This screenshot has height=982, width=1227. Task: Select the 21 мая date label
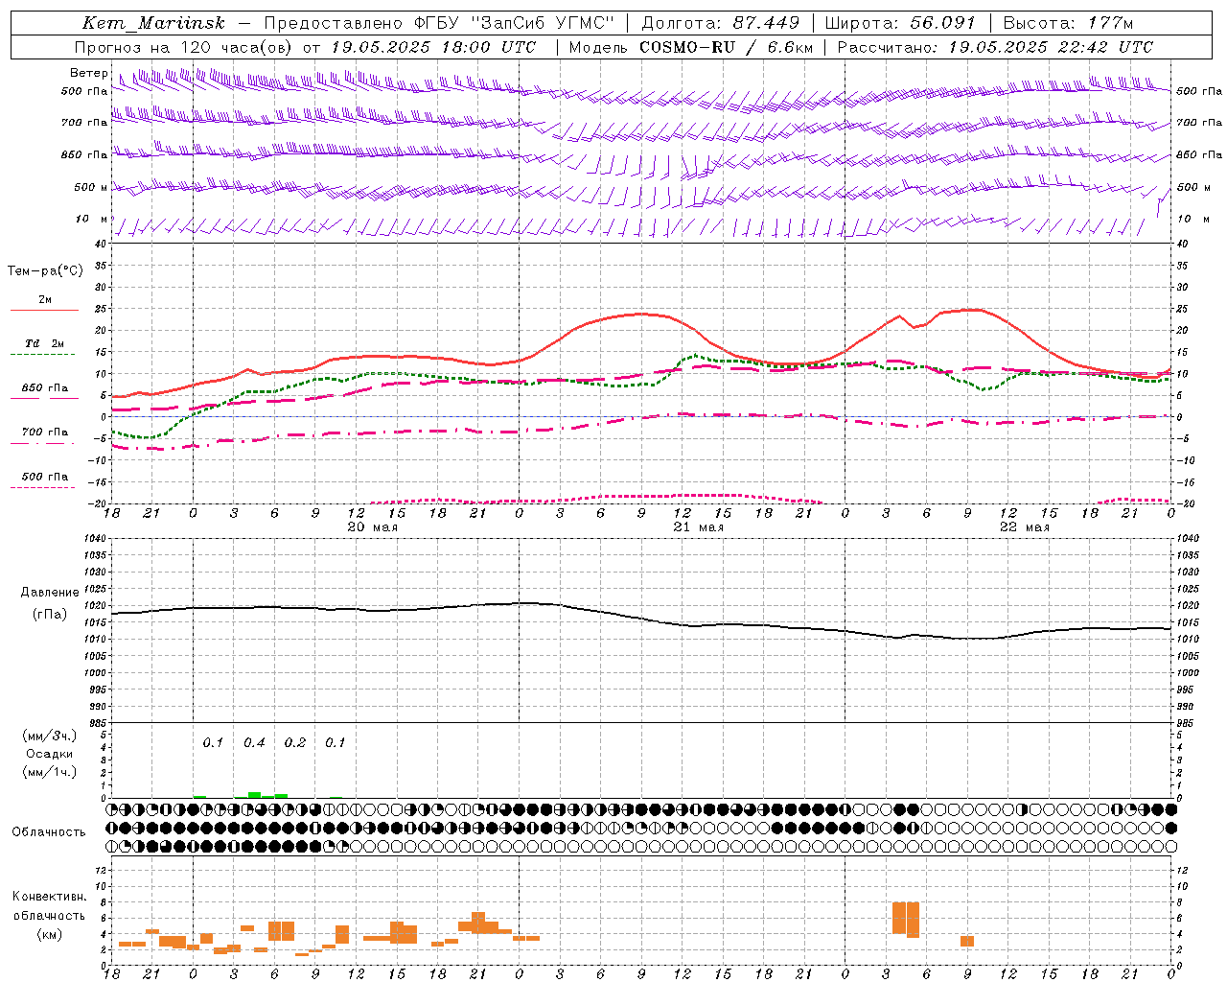click(x=699, y=527)
